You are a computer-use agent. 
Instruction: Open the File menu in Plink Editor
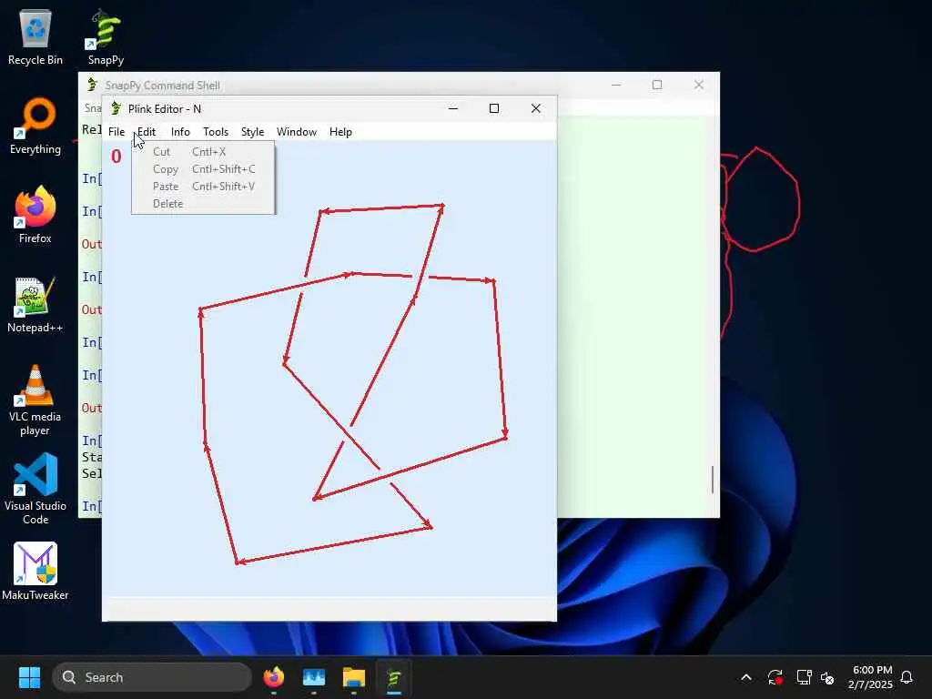116,132
